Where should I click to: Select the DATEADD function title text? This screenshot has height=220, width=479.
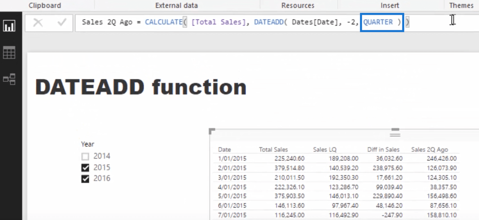[x=141, y=88]
